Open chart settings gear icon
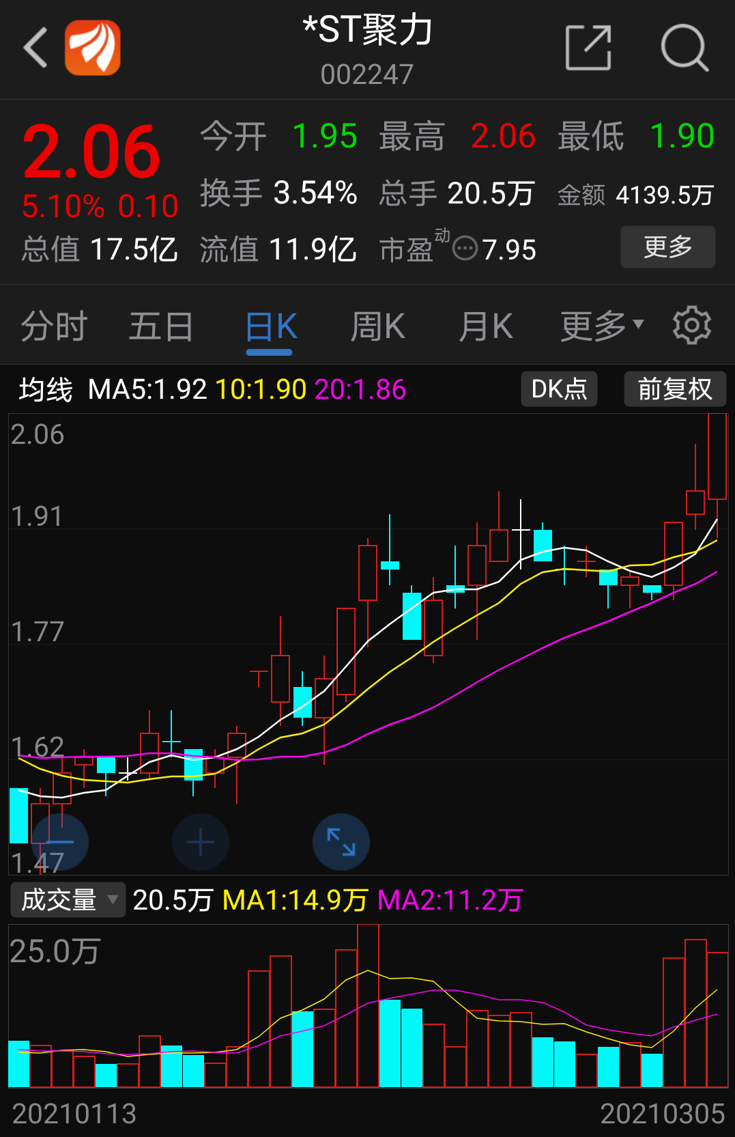This screenshot has width=735, height=1137. click(x=691, y=326)
